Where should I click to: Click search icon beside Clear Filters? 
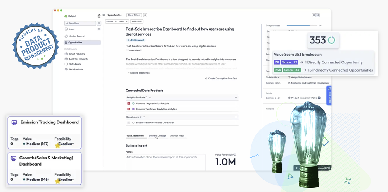[x=145, y=15]
